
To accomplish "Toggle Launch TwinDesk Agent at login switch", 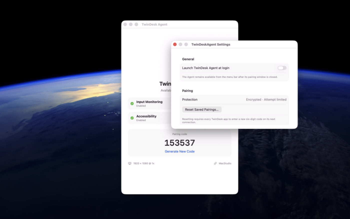I will click(282, 68).
